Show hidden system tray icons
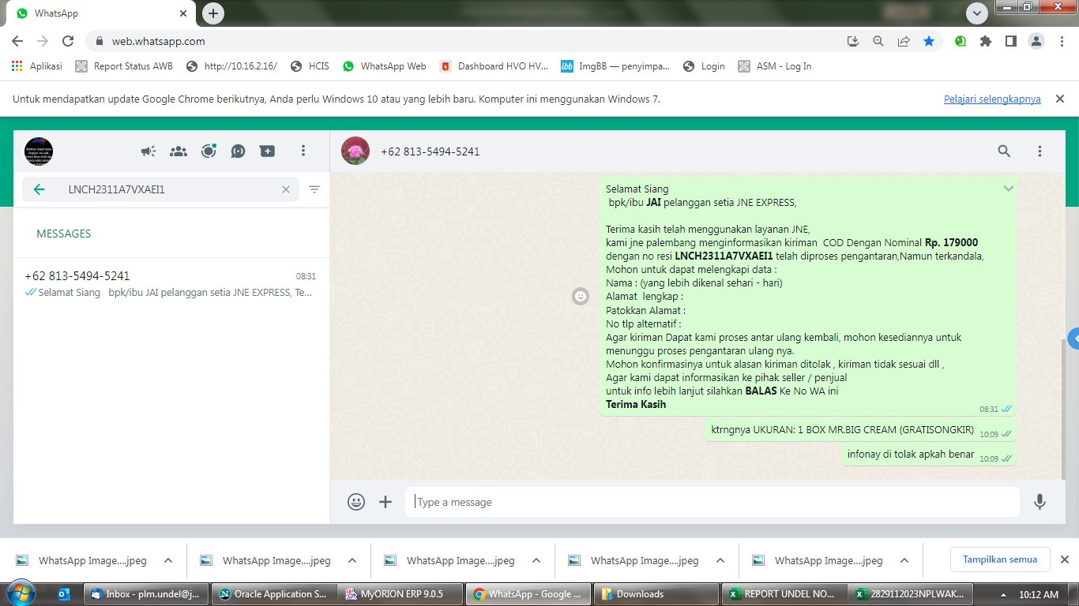 tap(1003, 594)
